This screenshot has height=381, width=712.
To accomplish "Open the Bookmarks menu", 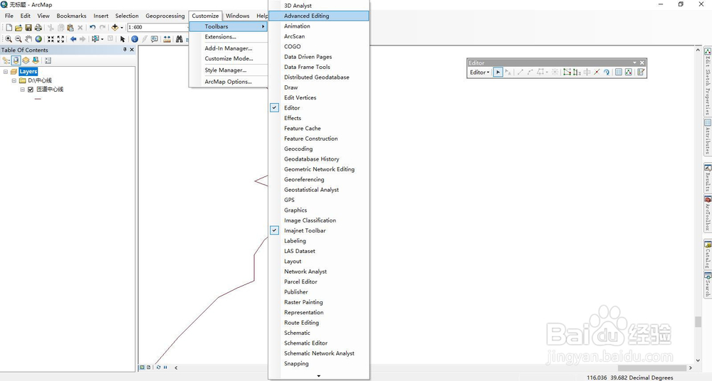I will point(71,16).
